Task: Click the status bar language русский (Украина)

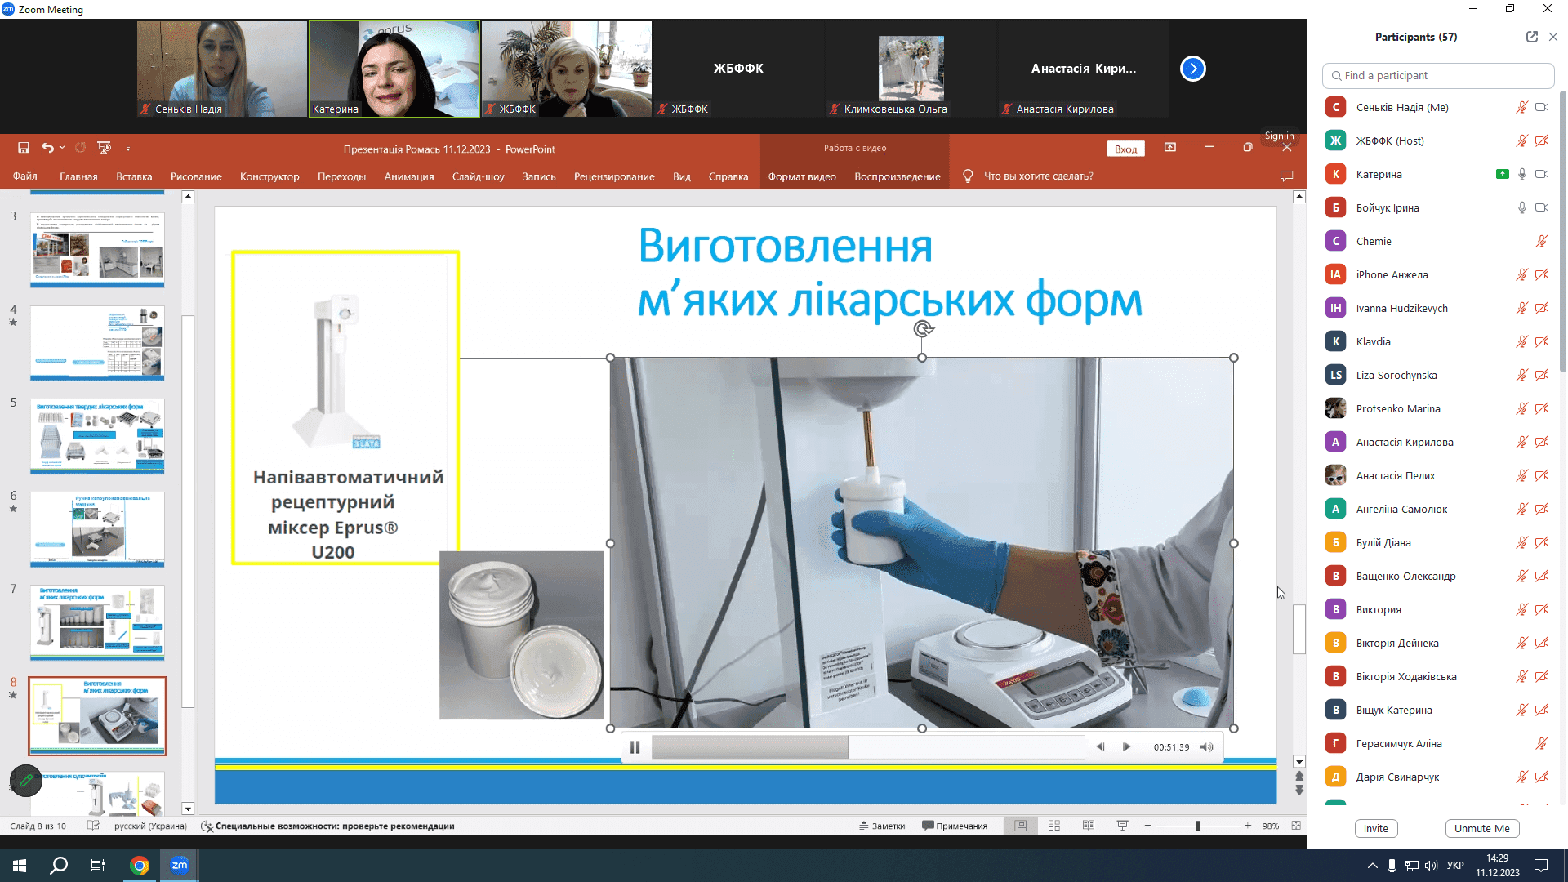Action: [150, 826]
